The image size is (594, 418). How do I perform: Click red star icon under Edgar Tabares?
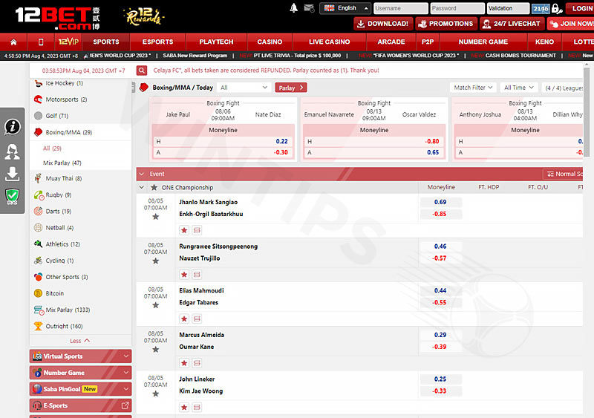click(x=184, y=319)
